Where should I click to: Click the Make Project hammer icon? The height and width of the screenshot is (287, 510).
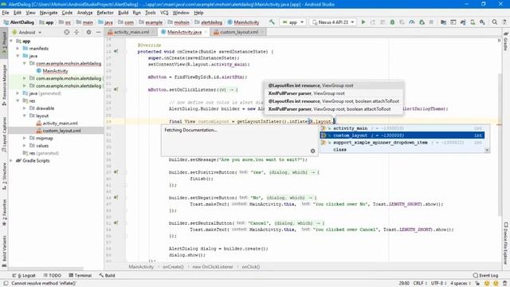click(x=272, y=22)
